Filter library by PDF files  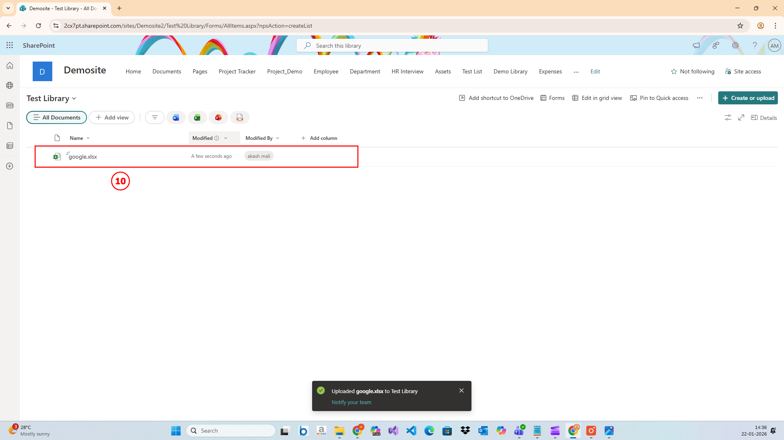pyautogui.click(x=240, y=117)
